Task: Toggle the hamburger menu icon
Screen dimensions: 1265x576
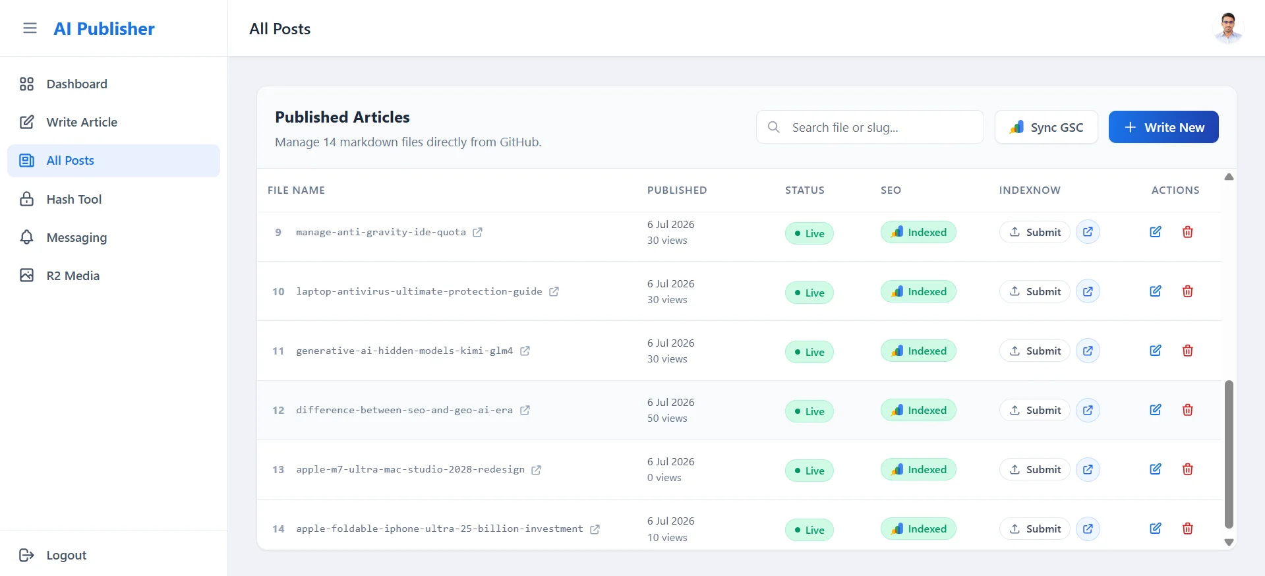Action: (x=30, y=28)
